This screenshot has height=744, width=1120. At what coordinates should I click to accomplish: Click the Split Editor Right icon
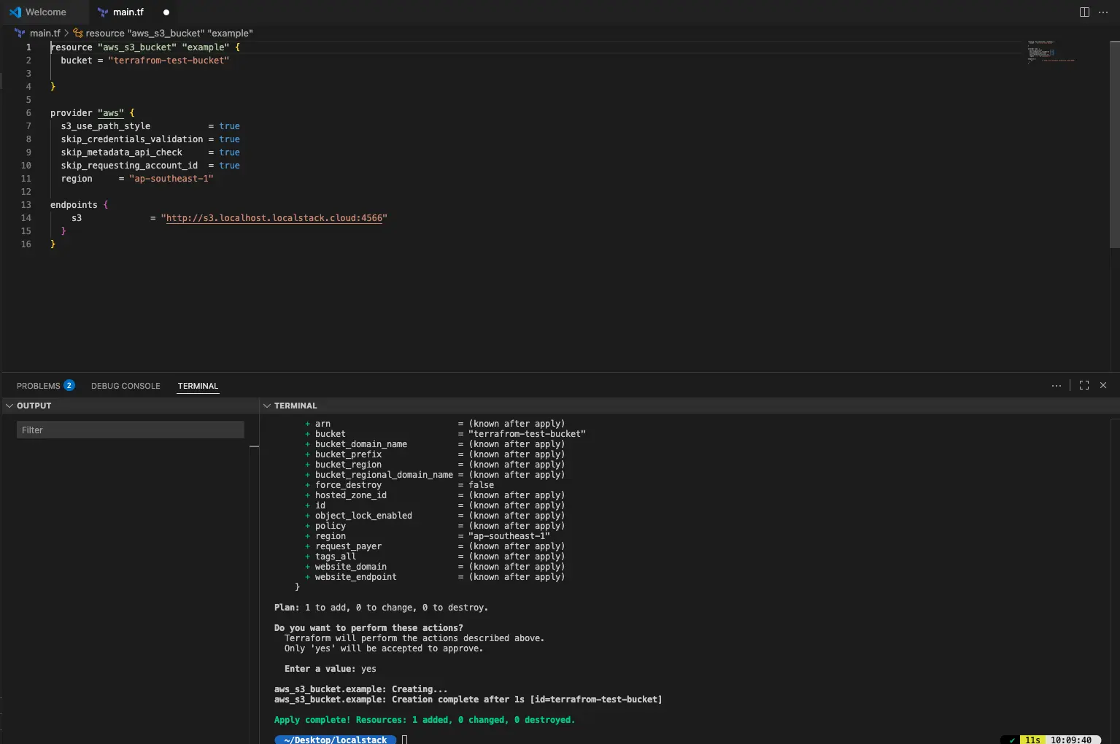tap(1084, 12)
